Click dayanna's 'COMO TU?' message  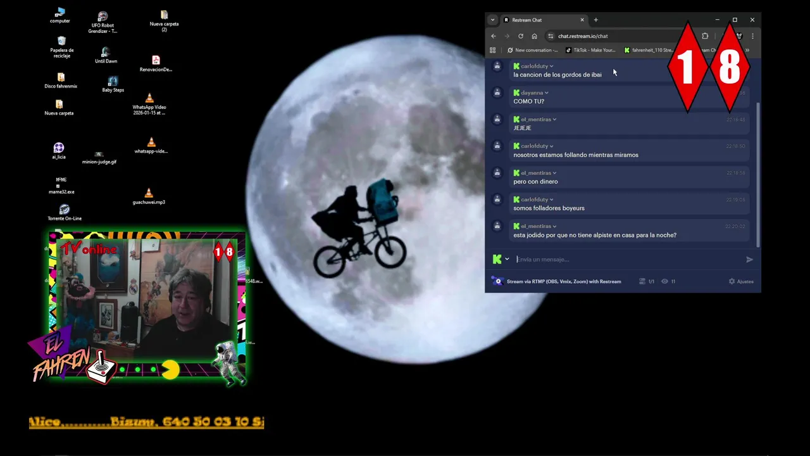pyautogui.click(x=528, y=101)
